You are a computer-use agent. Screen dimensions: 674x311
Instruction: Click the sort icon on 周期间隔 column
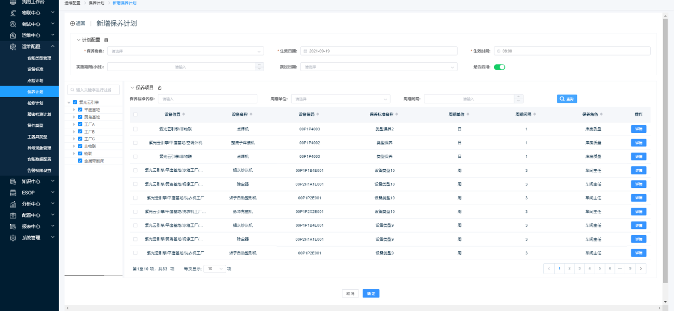click(x=535, y=114)
